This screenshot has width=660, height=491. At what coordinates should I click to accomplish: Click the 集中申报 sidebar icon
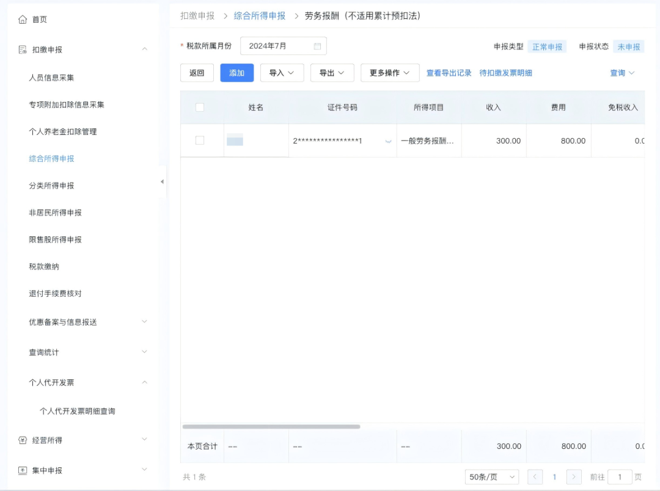[23, 470]
